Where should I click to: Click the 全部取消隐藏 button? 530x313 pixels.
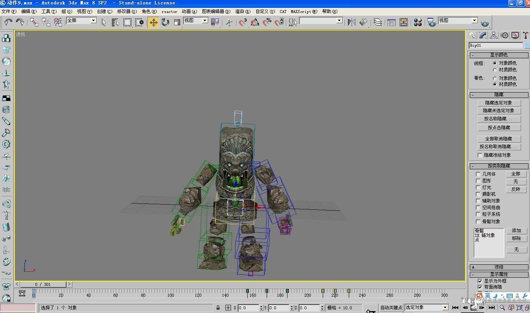499,139
